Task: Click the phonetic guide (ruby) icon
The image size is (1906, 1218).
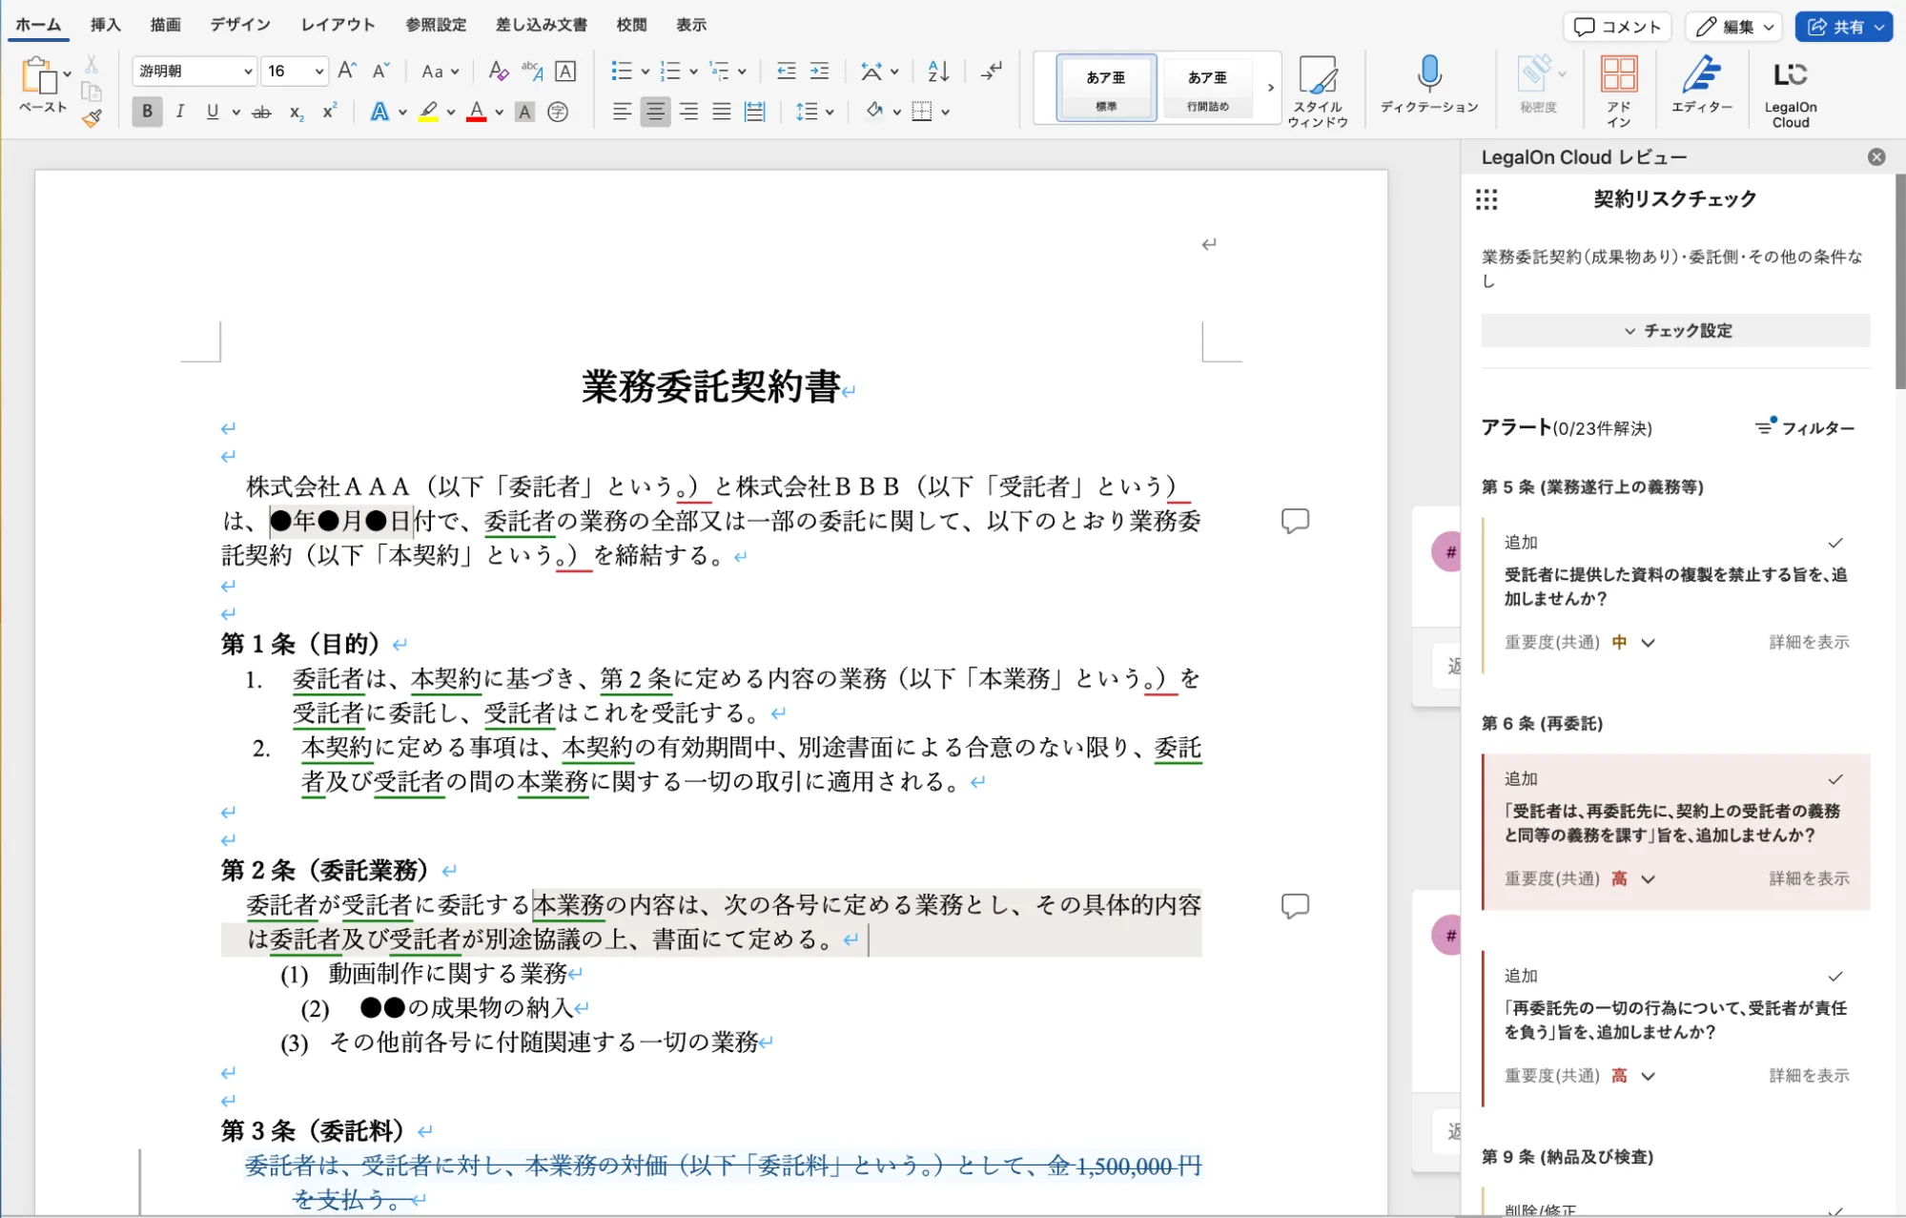Action: pyautogui.click(x=532, y=71)
